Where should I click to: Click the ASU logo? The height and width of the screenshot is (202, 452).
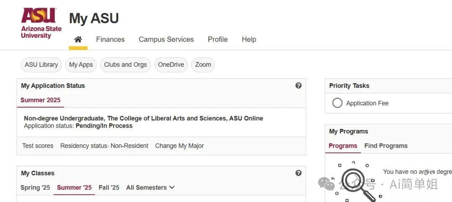[x=41, y=23]
